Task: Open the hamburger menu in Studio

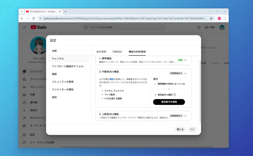Action: [x=24, y=27]
